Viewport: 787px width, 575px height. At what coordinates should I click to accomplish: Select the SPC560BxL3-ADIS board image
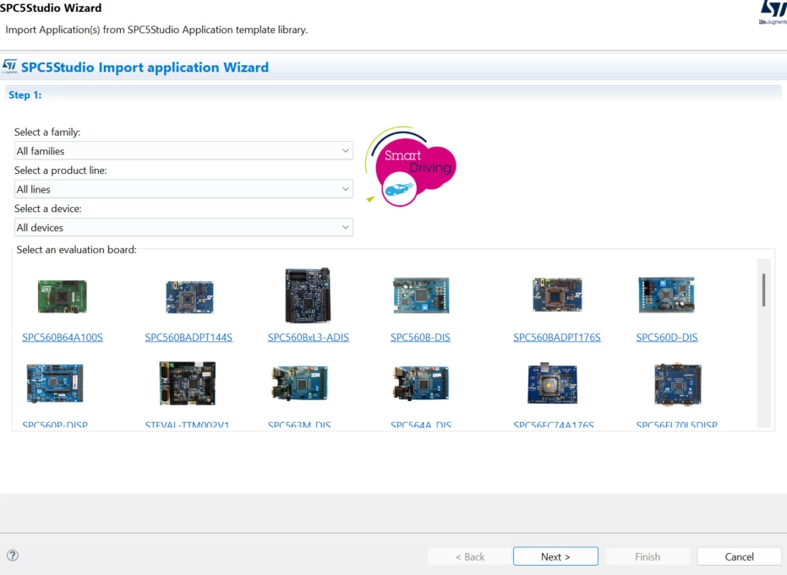[308, 296]
